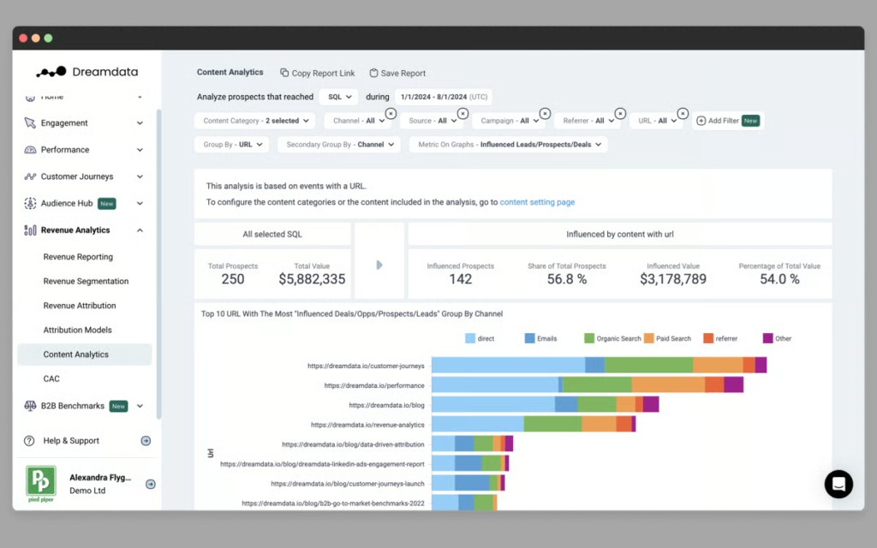Click the Paid Search legend swatch
This screenshot has width=877, height=548.
(x=649, y=338)
